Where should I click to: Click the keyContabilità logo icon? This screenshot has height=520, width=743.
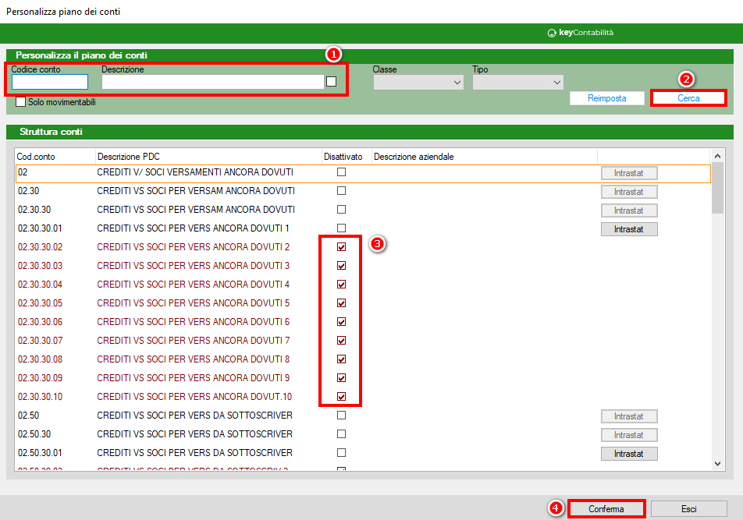552,33
